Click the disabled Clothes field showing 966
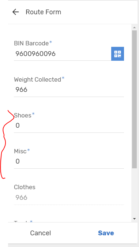Viewport: 139px width, 247px height. [x=69, y=198]
